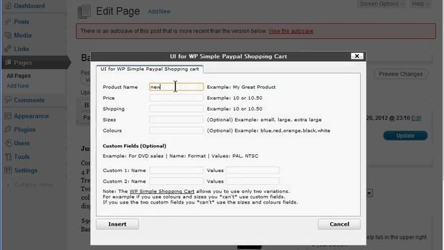Click the Colours input field

tap(176, 131)
